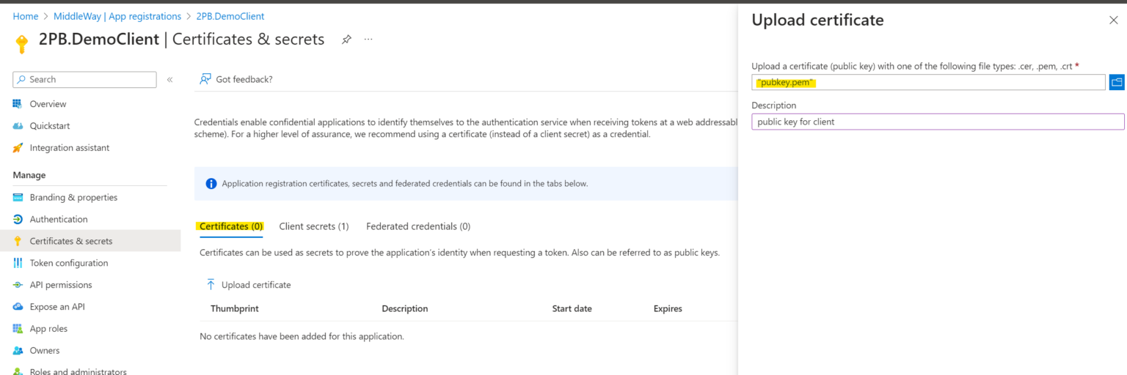This screenshot has width=1127, height=375.
Task: Open the Authentication settings
Action: point(58,219)
